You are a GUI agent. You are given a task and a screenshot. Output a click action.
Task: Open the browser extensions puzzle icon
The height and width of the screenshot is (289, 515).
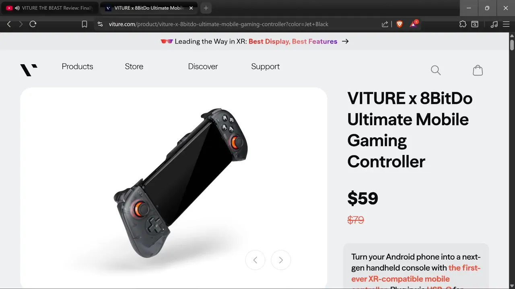[x=463, y=24]
